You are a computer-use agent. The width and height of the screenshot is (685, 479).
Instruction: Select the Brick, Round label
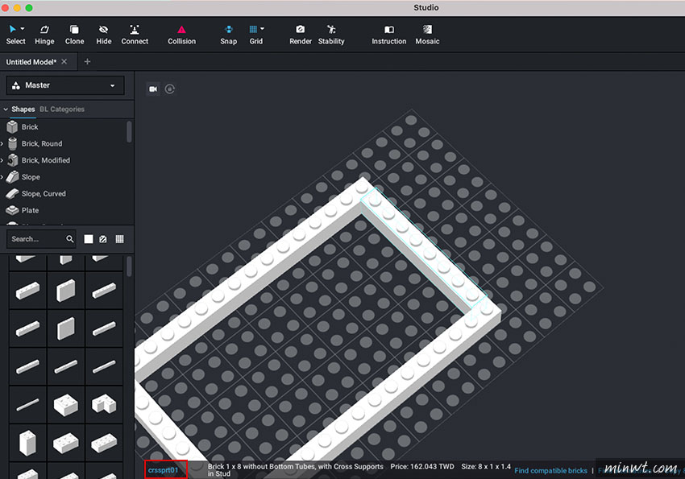coord(42,143)
